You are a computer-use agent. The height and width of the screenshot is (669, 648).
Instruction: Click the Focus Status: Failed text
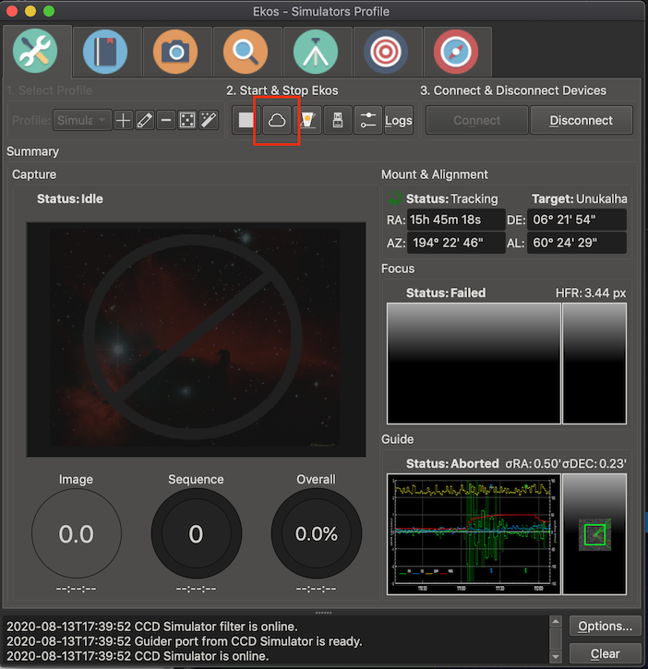coord(446,293)
